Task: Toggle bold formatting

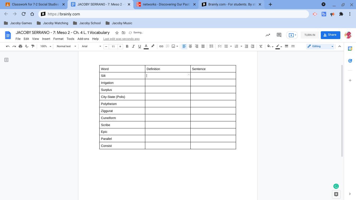Action: (127, 46)
